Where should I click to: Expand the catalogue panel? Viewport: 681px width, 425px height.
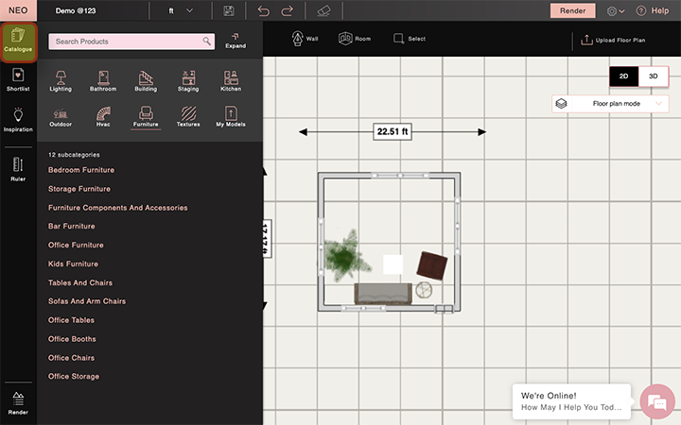tap(236, 41)
